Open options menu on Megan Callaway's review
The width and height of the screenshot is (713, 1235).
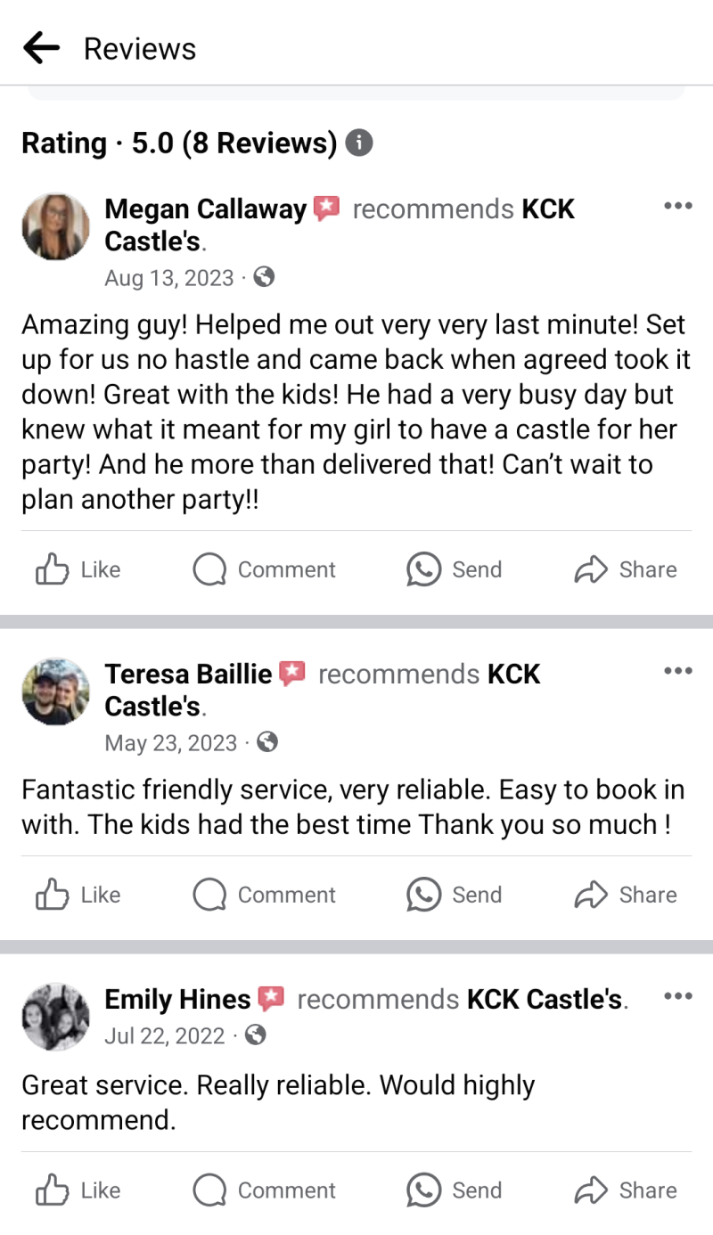click(x=677, y=207)
